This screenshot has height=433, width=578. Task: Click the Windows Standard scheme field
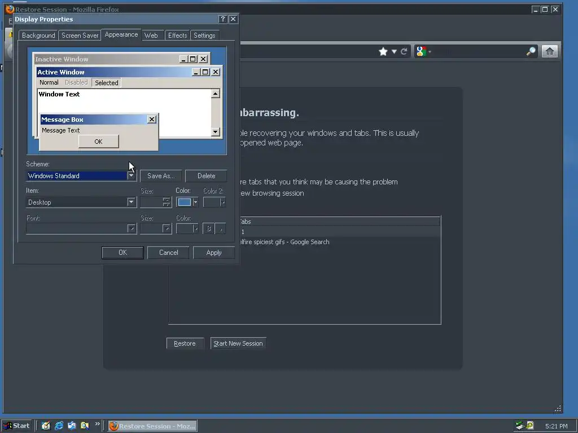point(77,176)
